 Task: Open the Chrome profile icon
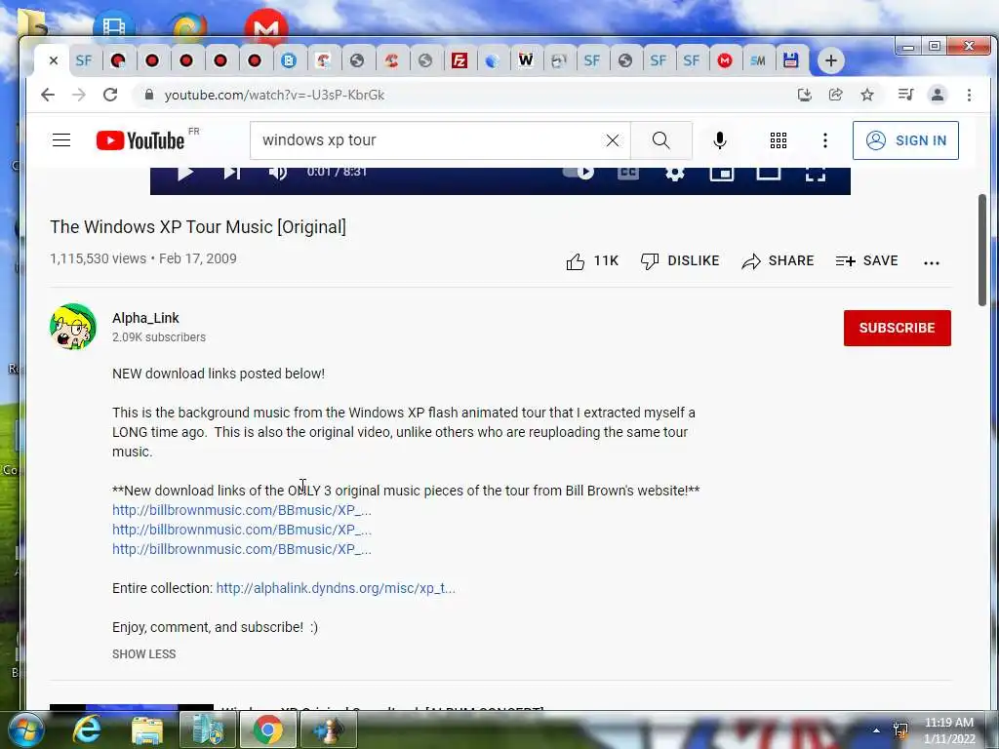[938, 95]
